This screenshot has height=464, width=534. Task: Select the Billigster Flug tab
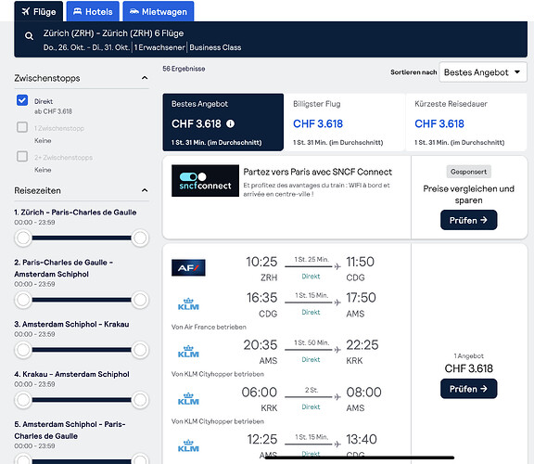(345, 122)
